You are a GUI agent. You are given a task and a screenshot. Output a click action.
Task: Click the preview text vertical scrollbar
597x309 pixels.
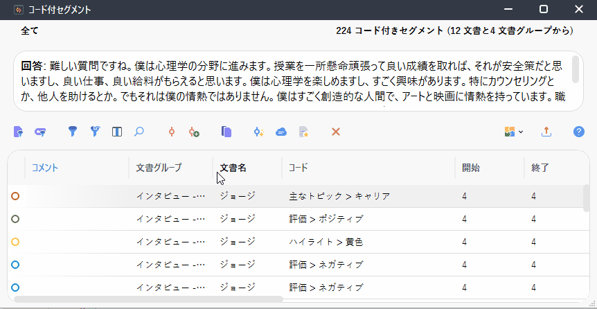576,69
